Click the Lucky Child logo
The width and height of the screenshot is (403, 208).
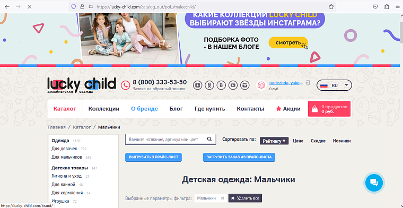coord(82,85)
